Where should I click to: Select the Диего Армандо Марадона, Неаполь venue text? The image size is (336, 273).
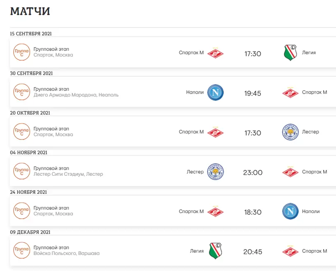coord(76,95)
